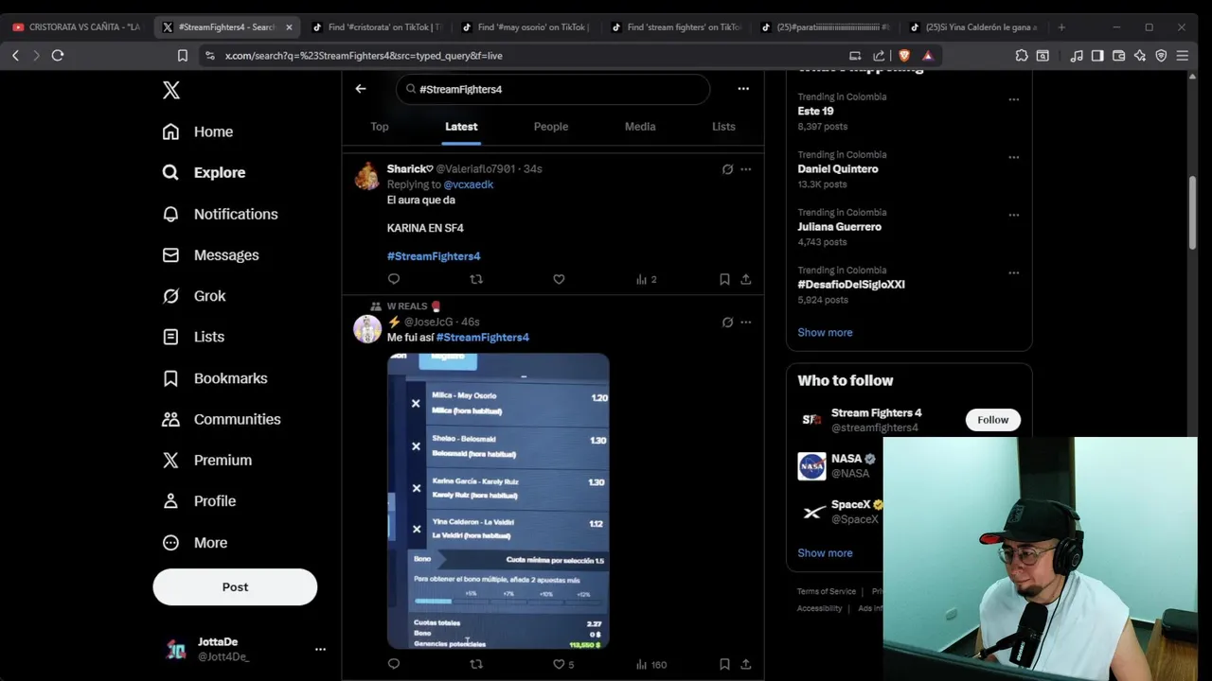Viewport: 1212px width, 681px height.
Task: Show more trending topics
Action: [825, 333]
